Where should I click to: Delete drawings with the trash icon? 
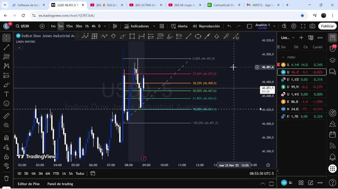(7, 178)
